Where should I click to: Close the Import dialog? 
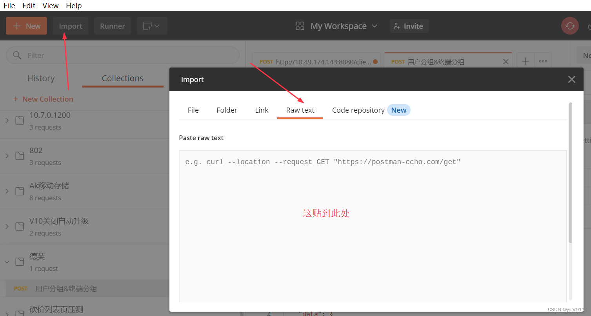coord(571,79)
